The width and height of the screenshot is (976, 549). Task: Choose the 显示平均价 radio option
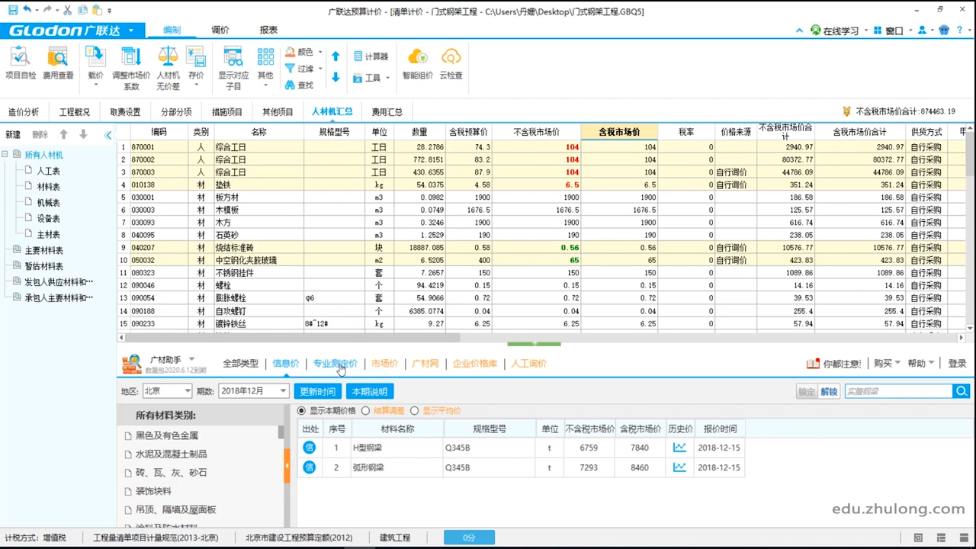414,411
